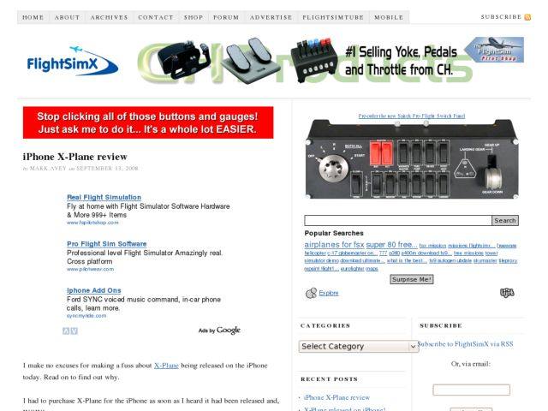Open the Saitek switch panel image
This screenshot has width=548, height=411.
(412, 159)
